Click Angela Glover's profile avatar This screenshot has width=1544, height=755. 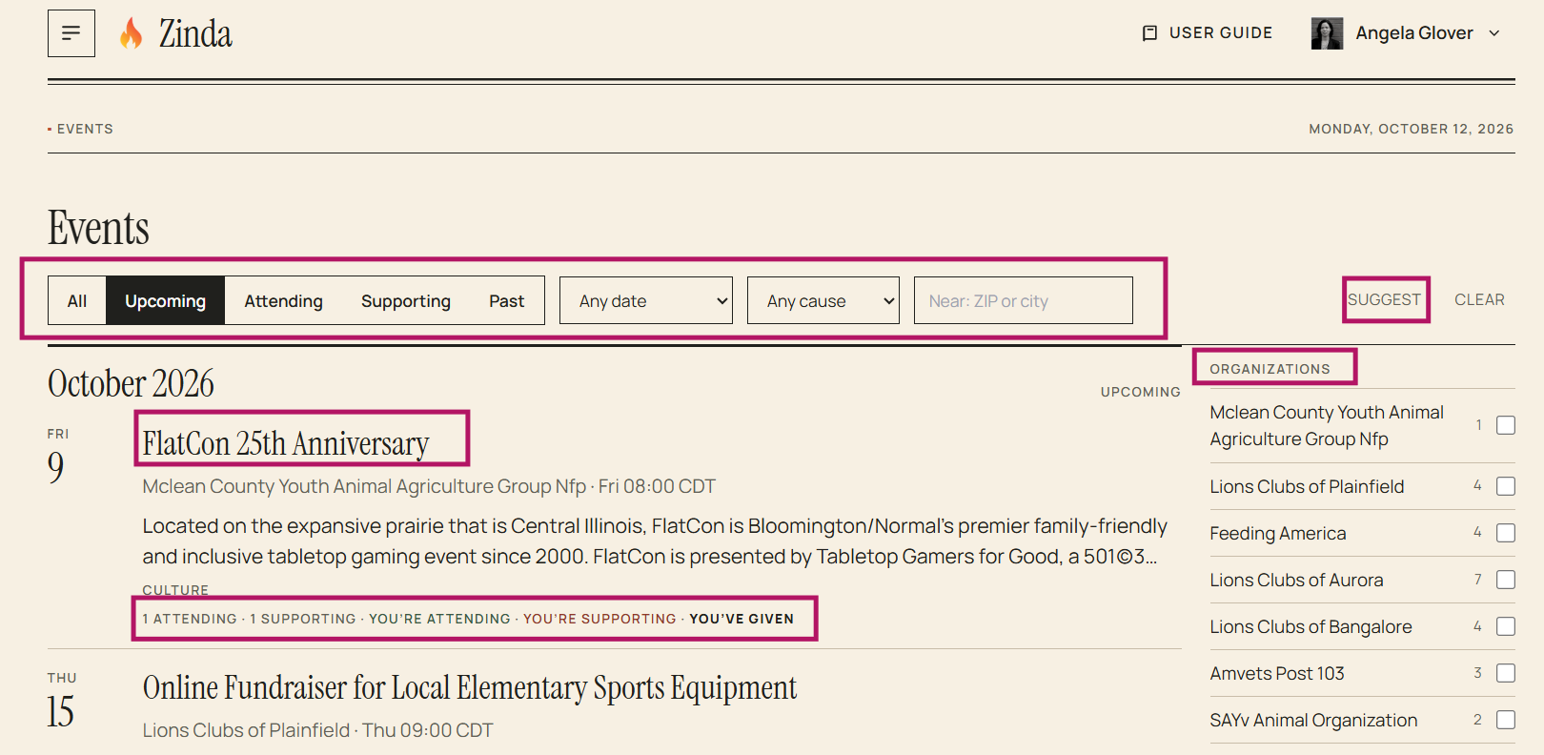coord(1327,33)
